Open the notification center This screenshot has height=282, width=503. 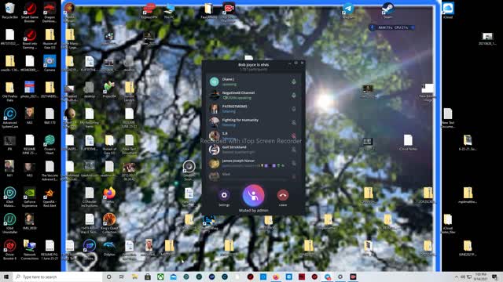pos(495,277)
